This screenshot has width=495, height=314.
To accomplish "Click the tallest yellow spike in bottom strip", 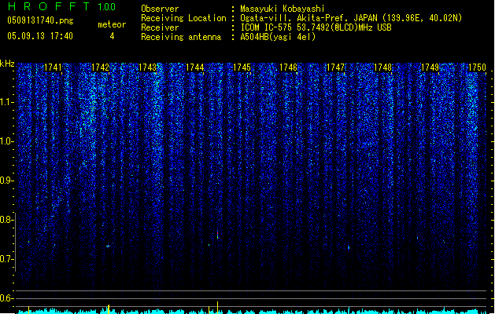I will tap(217, 308).
